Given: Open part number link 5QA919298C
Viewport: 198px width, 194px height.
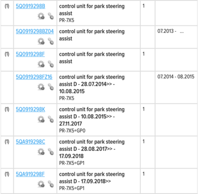Looking at the screenshot, I should pyautogui.click(x=30, y=142).
